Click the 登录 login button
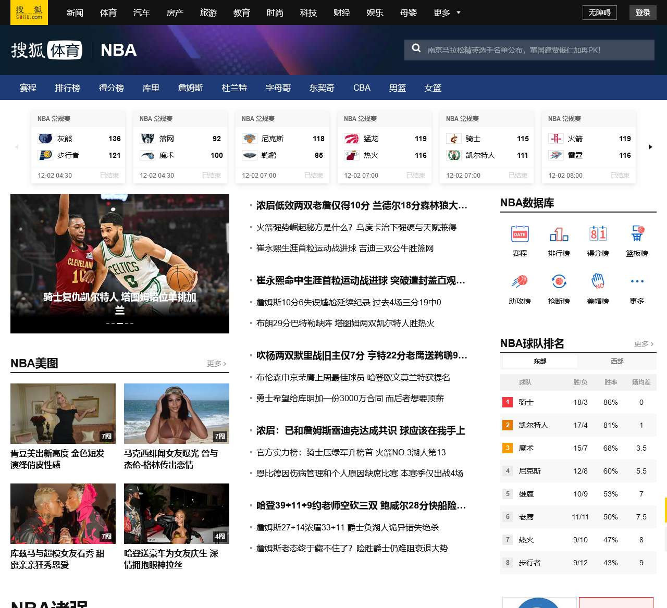 643,13
